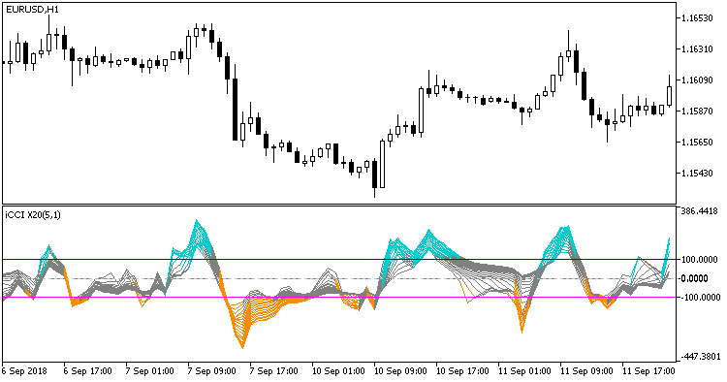Click the blue 100 level line

pos(339,259)
